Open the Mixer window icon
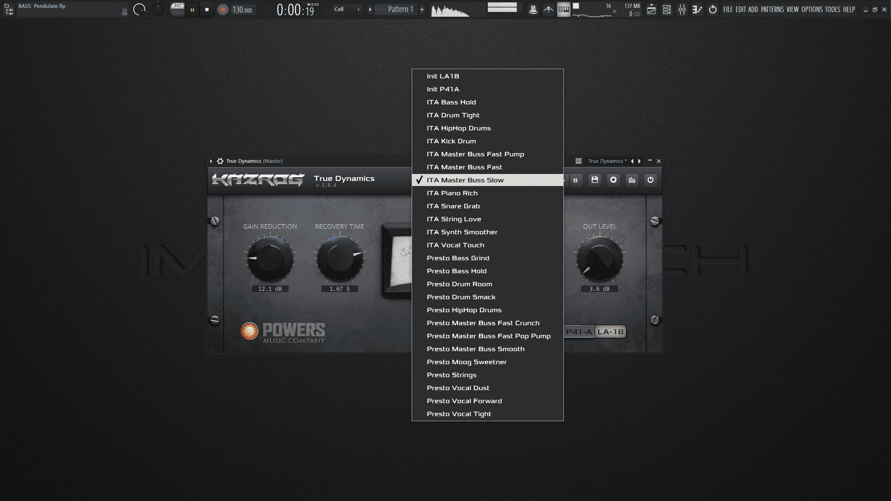The height and width of the screenshot is (501, 891). click(682, 9)
